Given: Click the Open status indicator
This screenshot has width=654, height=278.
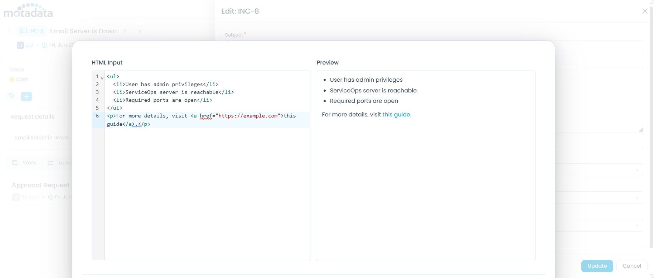Looking at the screenshot, I should tap(19, 80).
